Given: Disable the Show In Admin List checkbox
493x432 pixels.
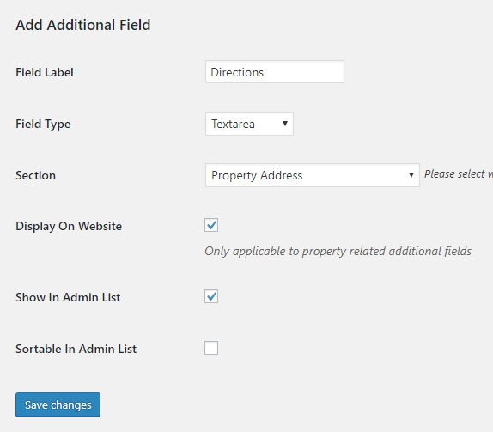Looking at the screenshot, I should 211,296.
